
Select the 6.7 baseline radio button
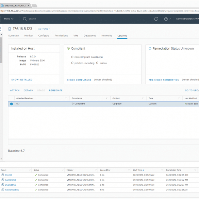pyautogui.click(x=12, y=104)
